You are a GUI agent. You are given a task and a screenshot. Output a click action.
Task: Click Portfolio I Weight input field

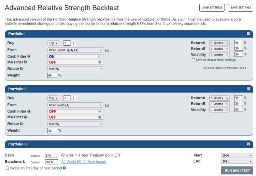click(52, 75)
